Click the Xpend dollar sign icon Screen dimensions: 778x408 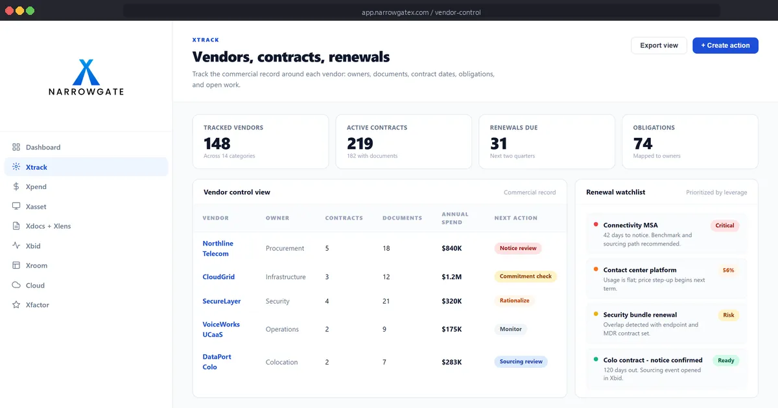16,187
